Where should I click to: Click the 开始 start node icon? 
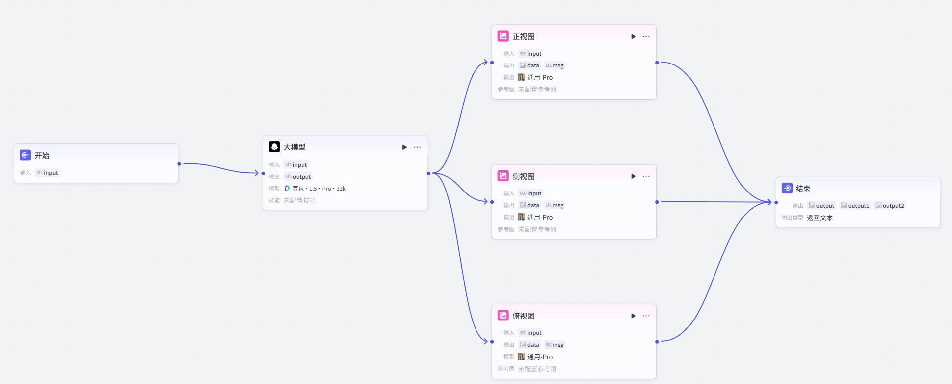point(25,155)
